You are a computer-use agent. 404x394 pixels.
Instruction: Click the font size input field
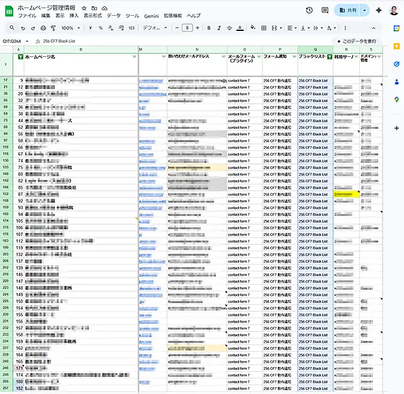[187, 28]
